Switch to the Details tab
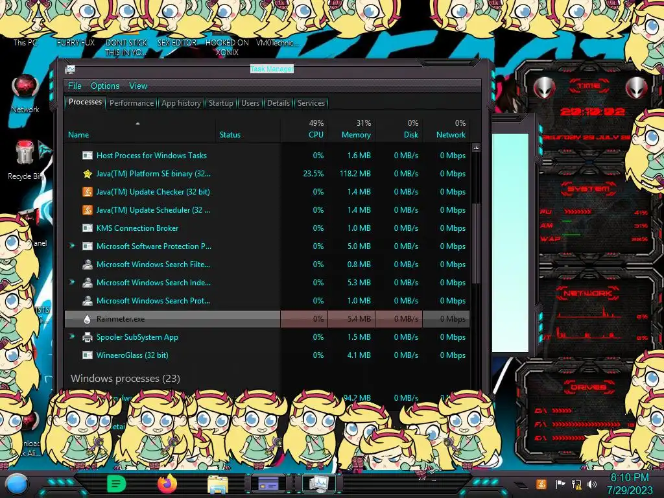Image resolution: width=664 pixels, height=498 pixels. click(278, 103)
